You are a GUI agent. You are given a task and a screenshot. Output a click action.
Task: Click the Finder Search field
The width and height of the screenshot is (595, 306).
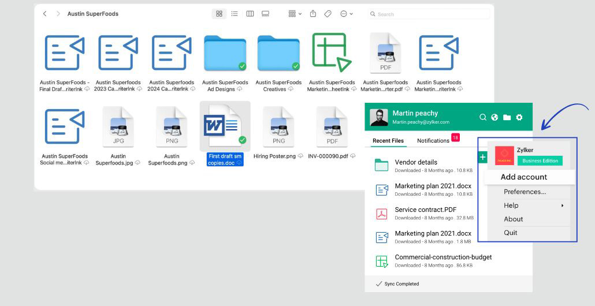429,14
